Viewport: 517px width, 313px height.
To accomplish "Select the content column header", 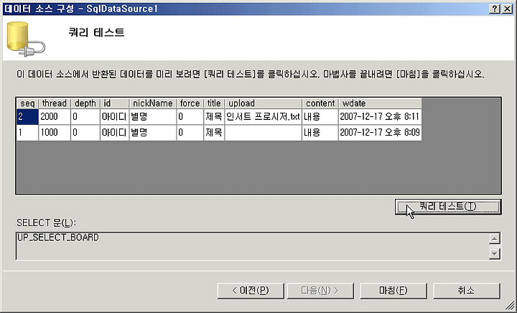I will tap(320, 103).
